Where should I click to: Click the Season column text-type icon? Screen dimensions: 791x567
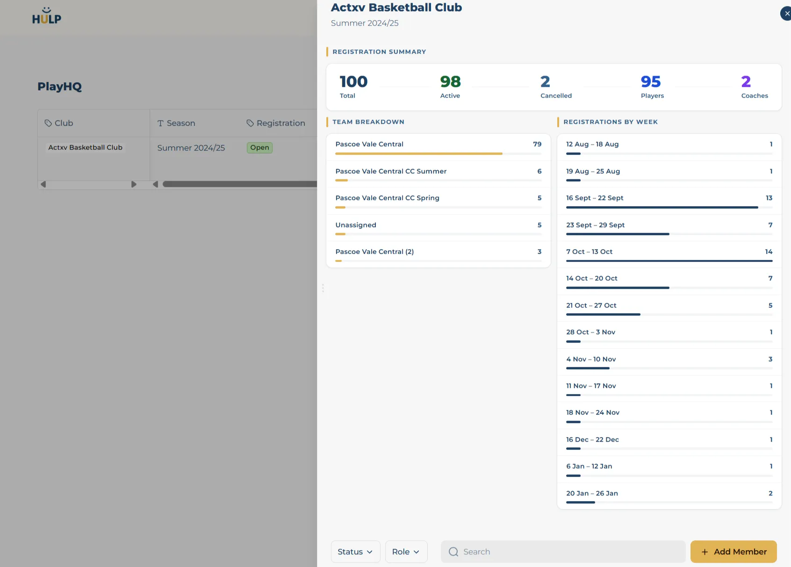160,123
